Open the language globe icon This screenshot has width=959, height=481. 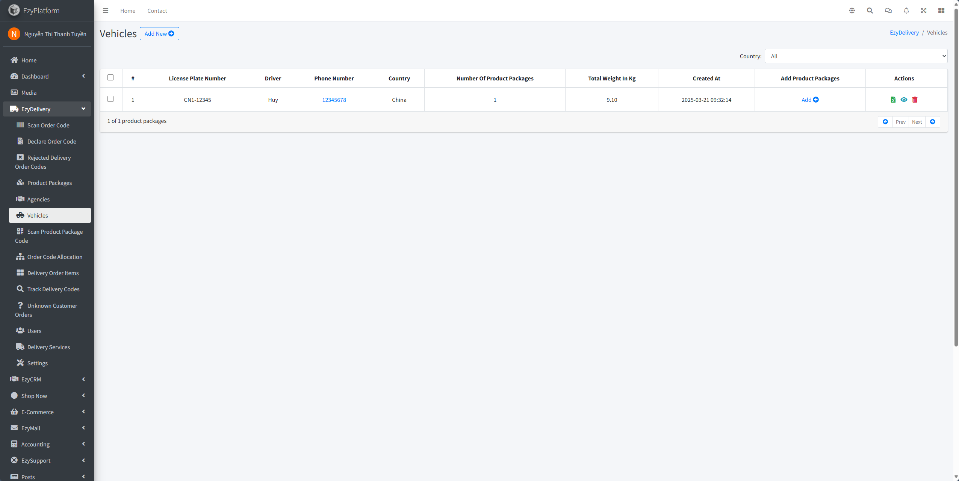[x=852, y=11]
